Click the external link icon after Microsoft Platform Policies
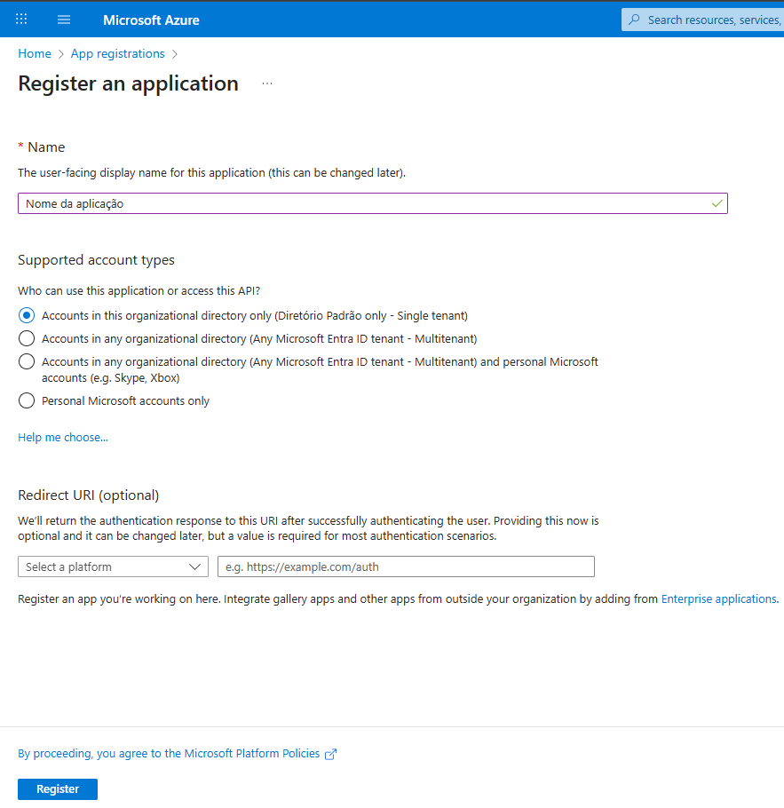The image size is (784, 808). [x=329, y=753]
